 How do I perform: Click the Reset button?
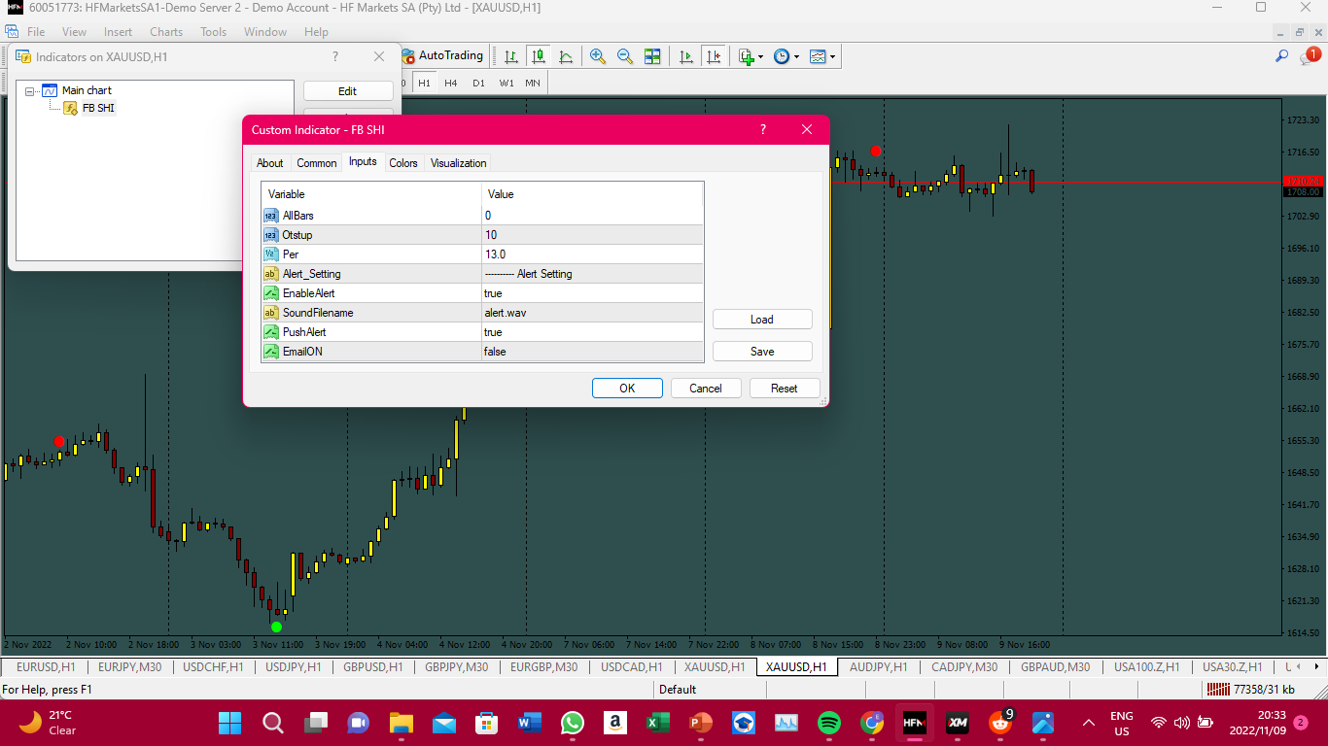pyautogui.click(x=785, y=389)
